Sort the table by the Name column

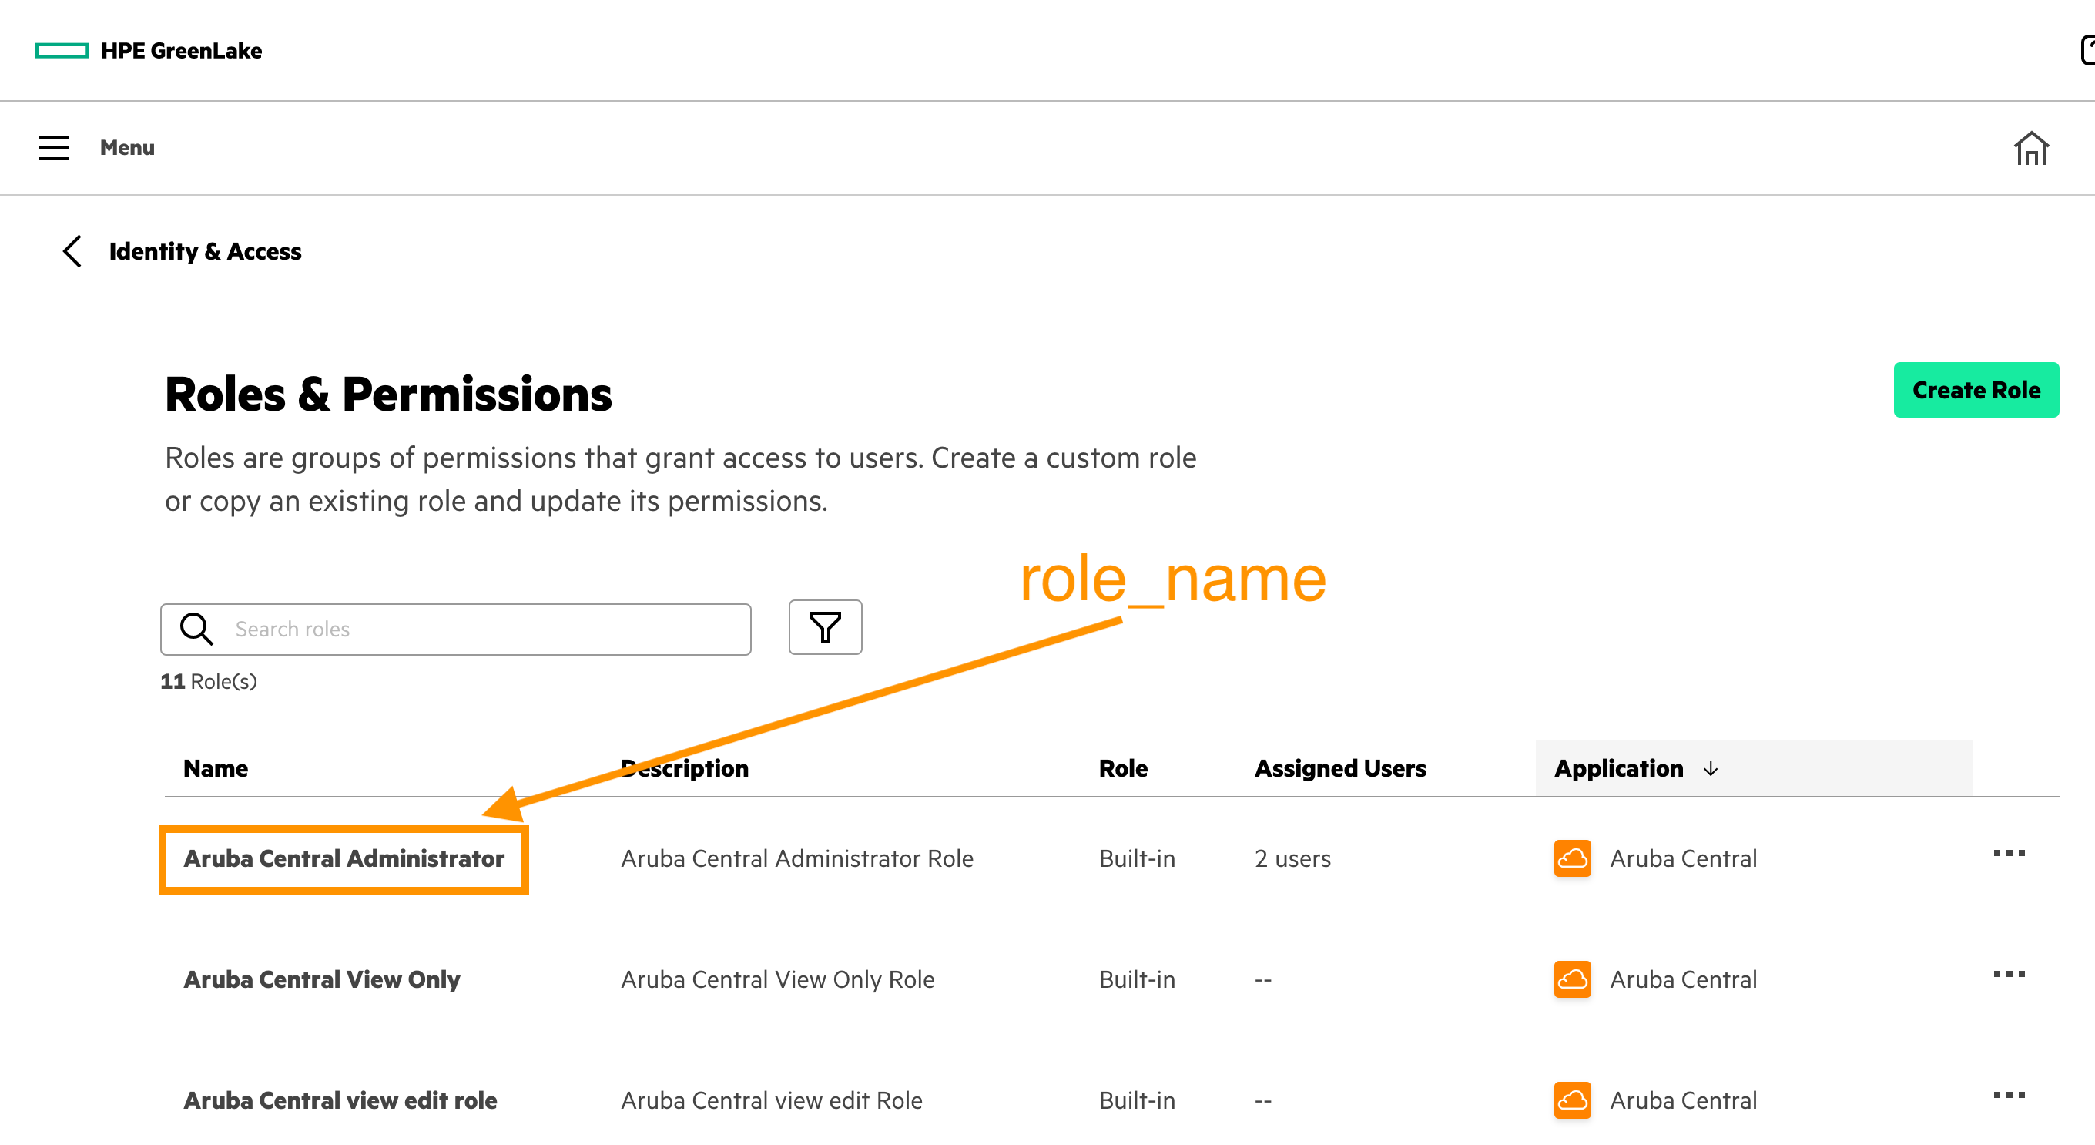[215, 768]
